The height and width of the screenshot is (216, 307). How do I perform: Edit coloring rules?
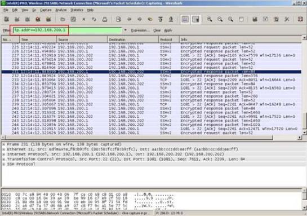coord(276,19)
